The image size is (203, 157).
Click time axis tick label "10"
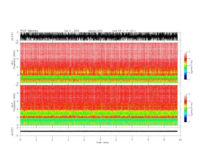(180, 140)
